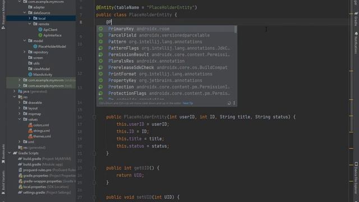Open strings.xml file
Viewport: 359px width, 202px height.
point(39,131)
